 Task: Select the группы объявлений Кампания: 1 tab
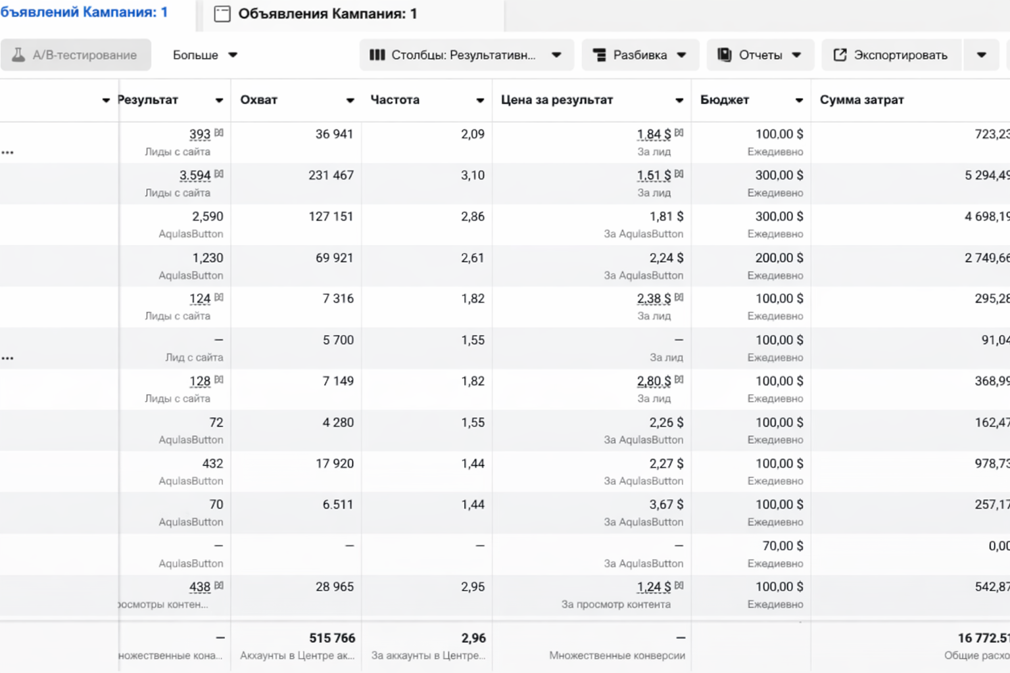pyautogui.click(x=84, y=12)
